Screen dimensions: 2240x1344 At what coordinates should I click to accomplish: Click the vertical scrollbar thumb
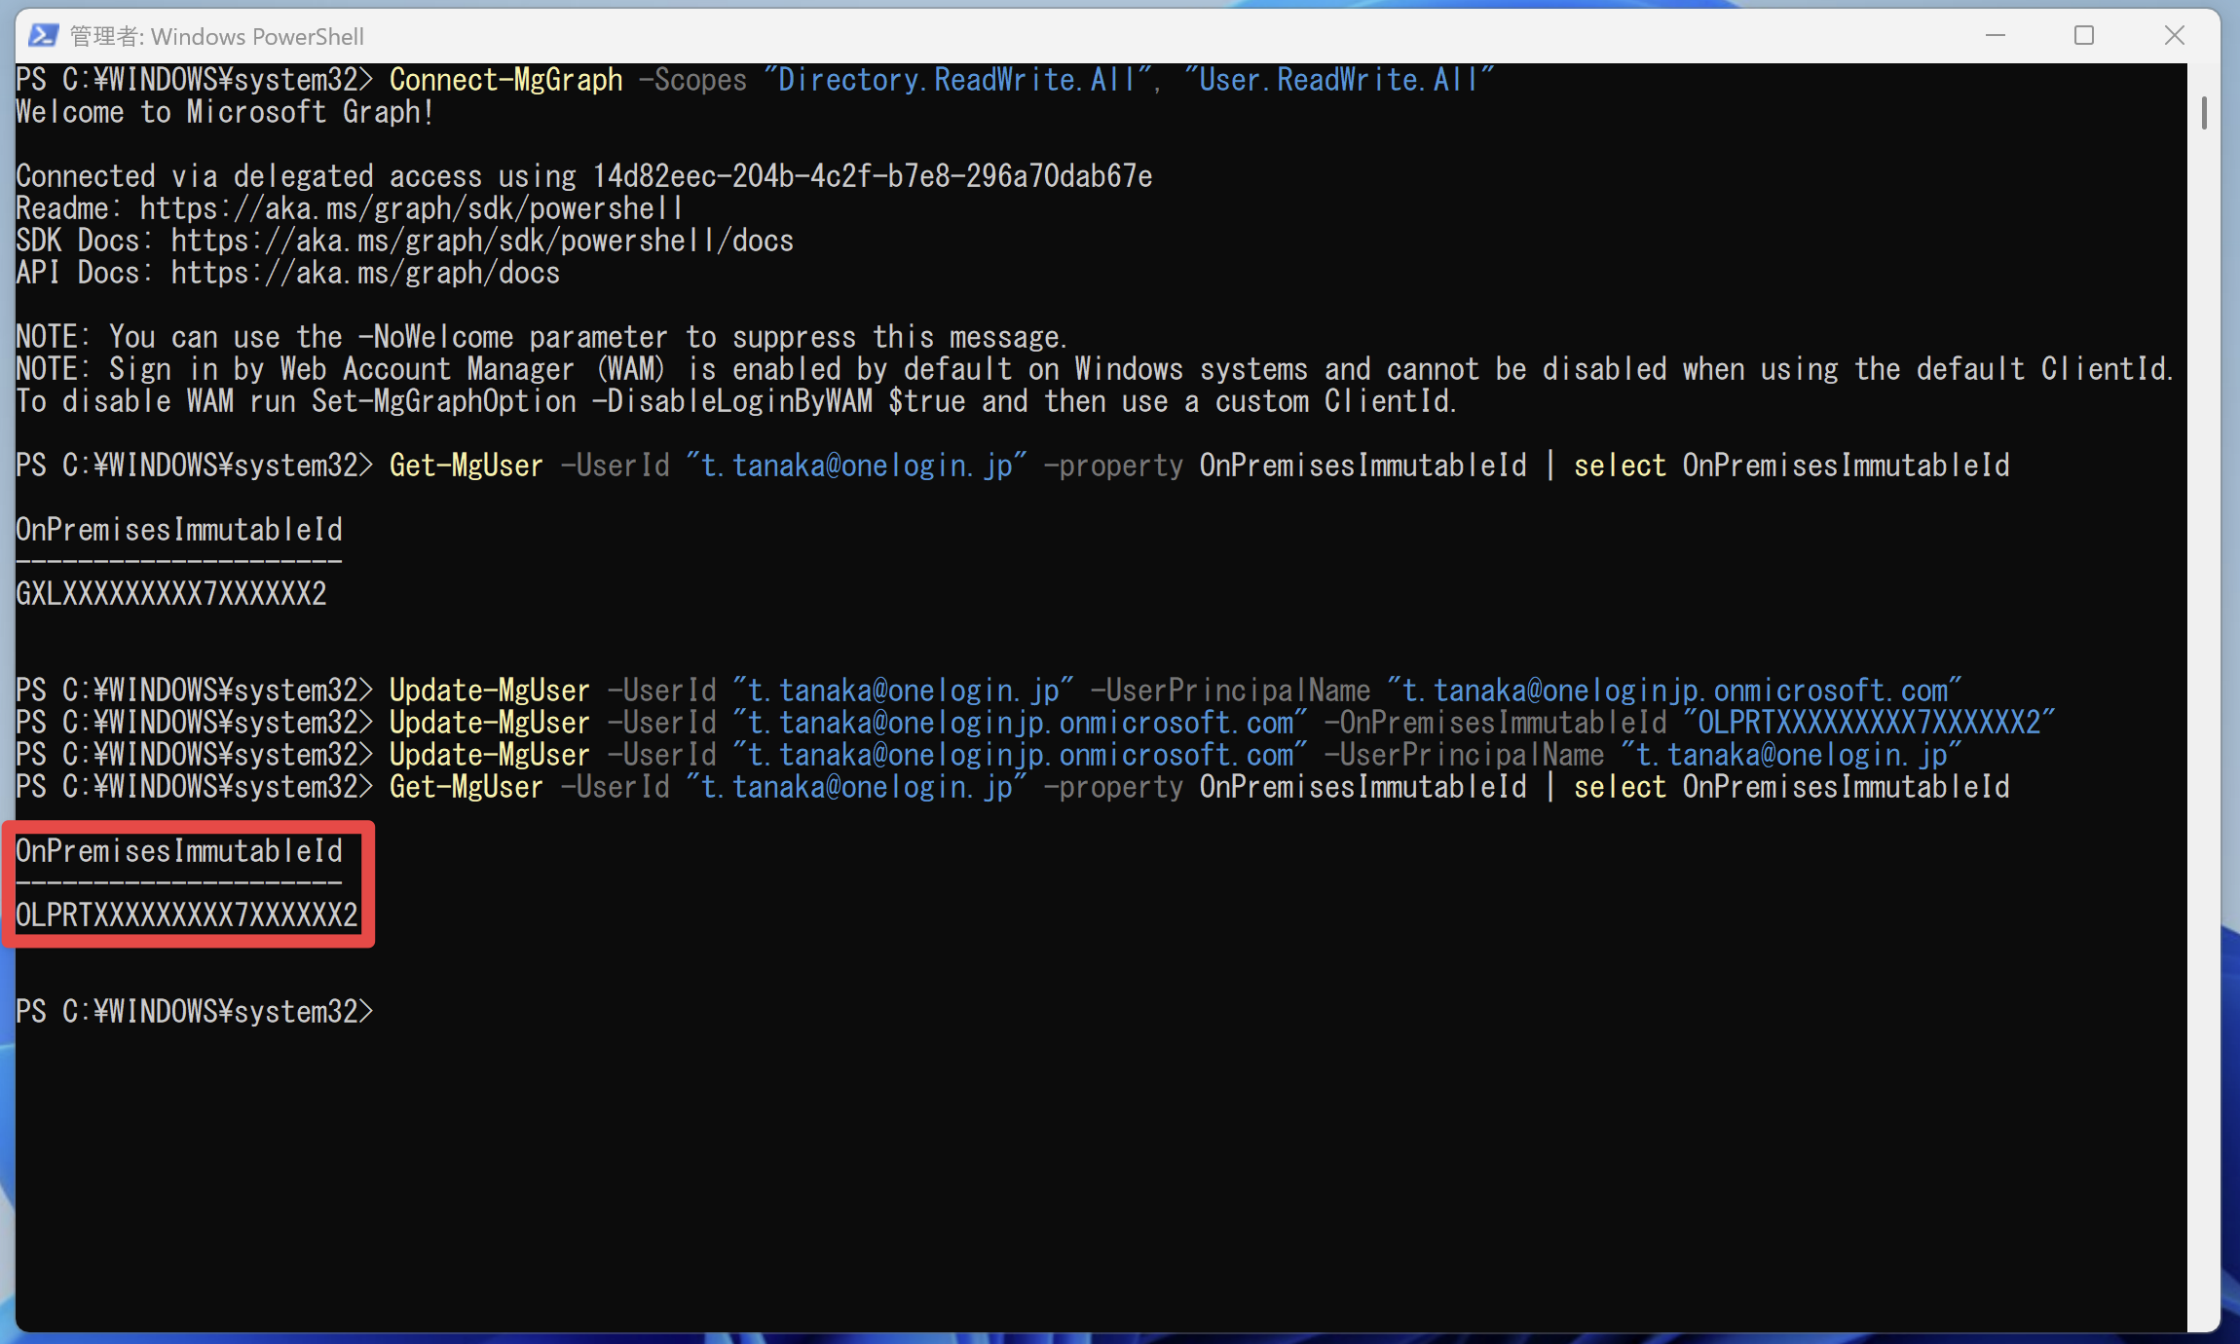(x=2204, y=113)
